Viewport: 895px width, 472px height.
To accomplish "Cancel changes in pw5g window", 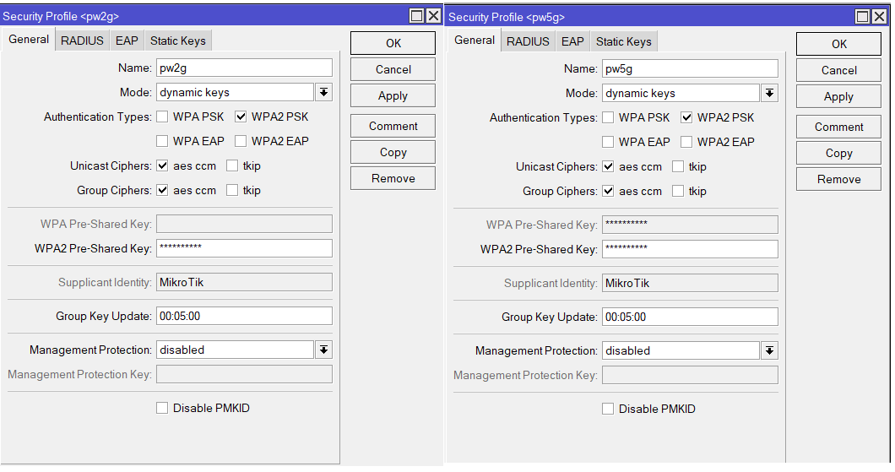I will point(838,70).
